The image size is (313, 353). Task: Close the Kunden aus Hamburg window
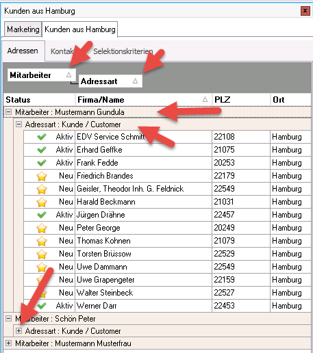point(305,11)
